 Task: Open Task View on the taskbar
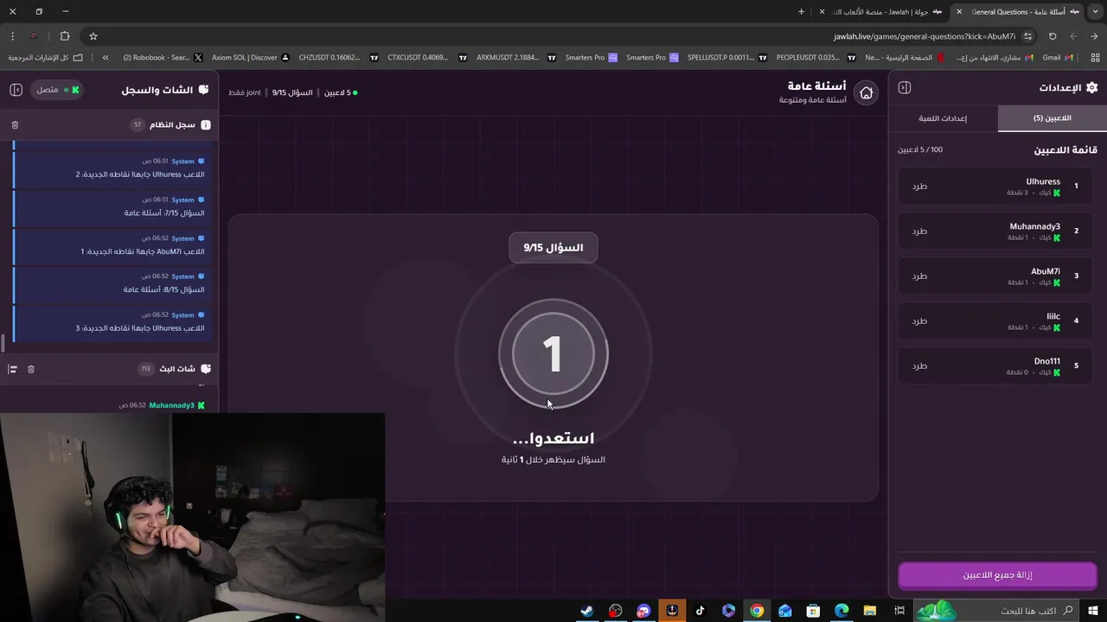(x=899, y=611)
